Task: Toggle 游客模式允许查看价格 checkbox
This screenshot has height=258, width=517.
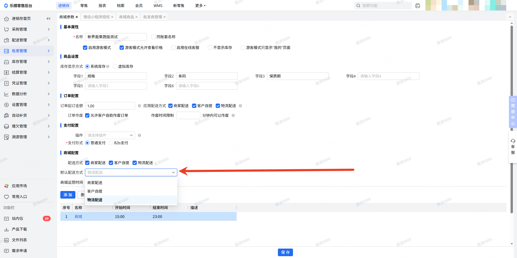Action: (x=122, y=48)
